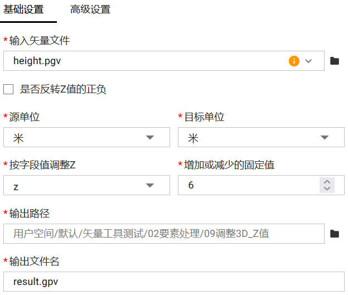Open the 目标单位 combo box showing 米

(x=251, y=138)
